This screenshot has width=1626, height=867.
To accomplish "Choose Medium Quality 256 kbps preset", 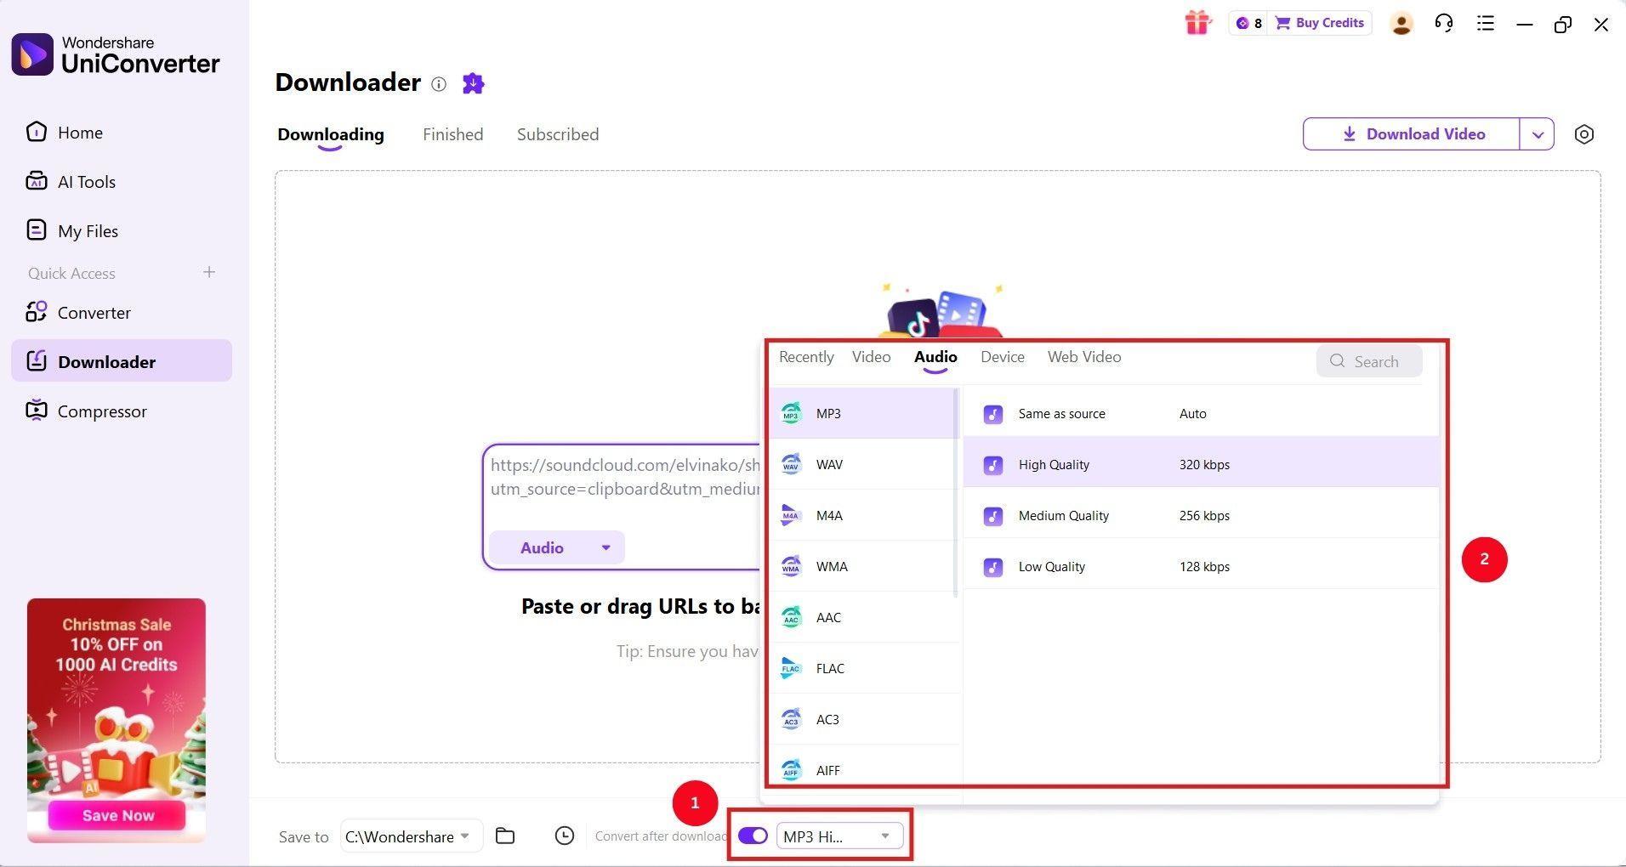I will point(1201,515).
